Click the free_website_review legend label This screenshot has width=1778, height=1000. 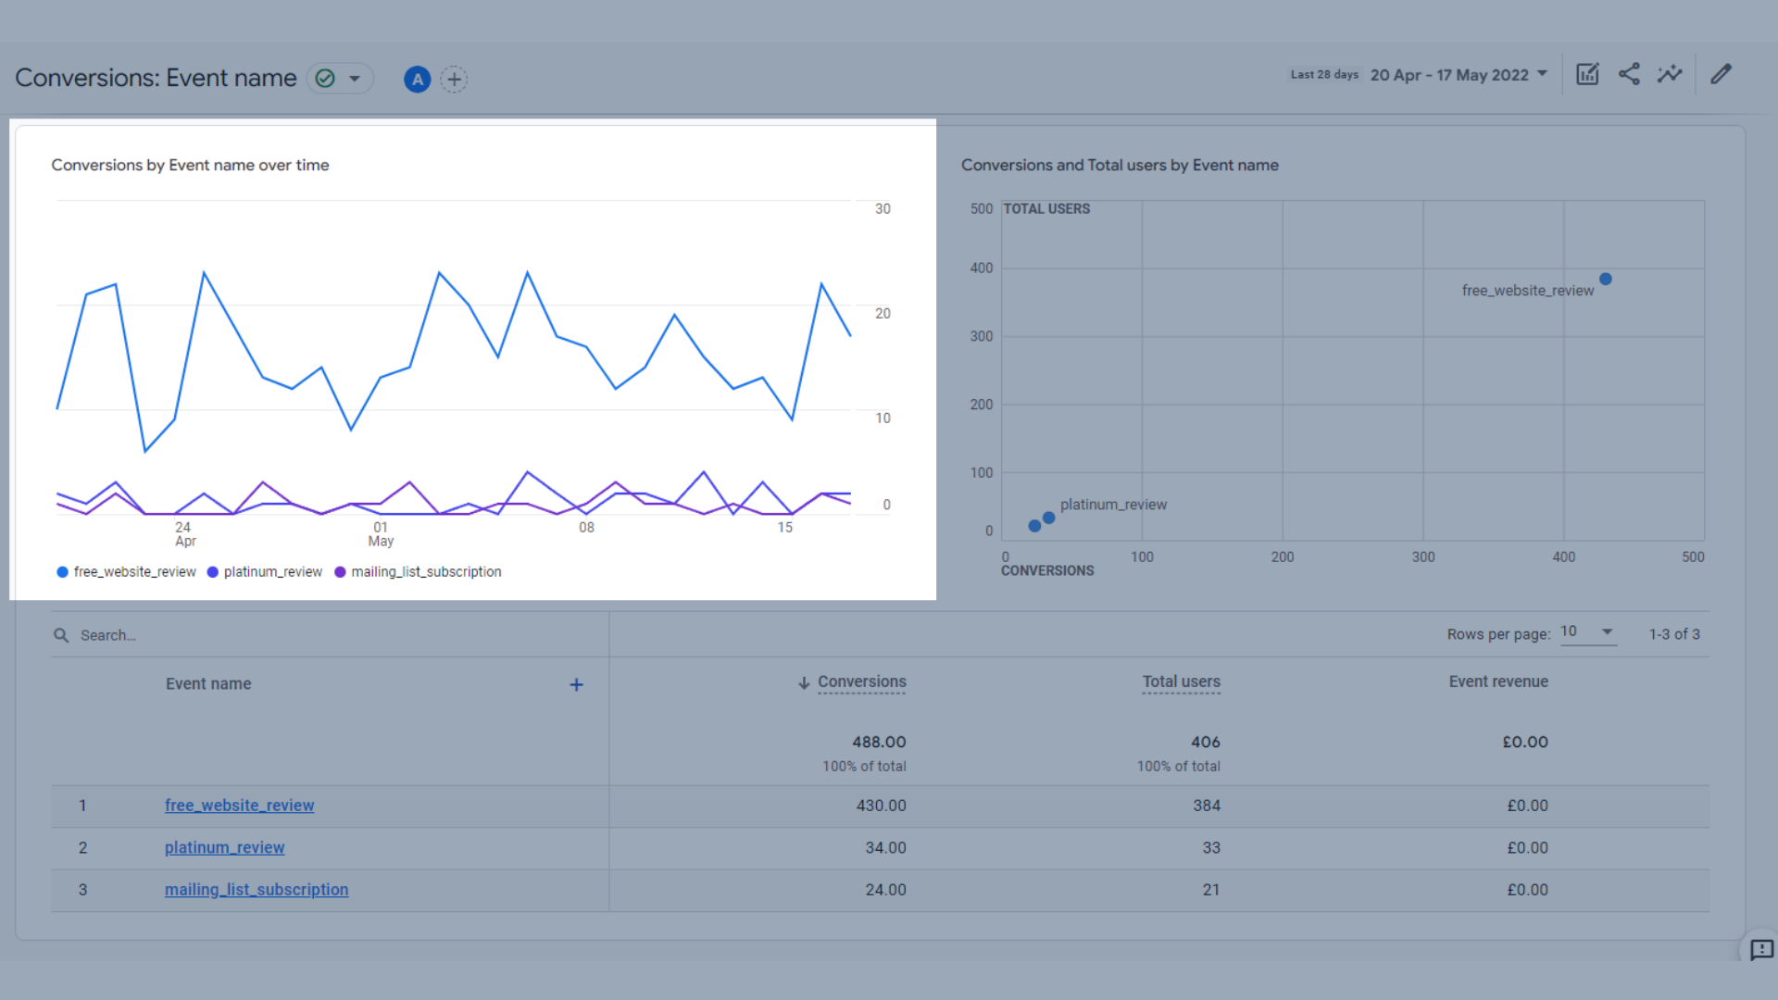pos(134,572)
